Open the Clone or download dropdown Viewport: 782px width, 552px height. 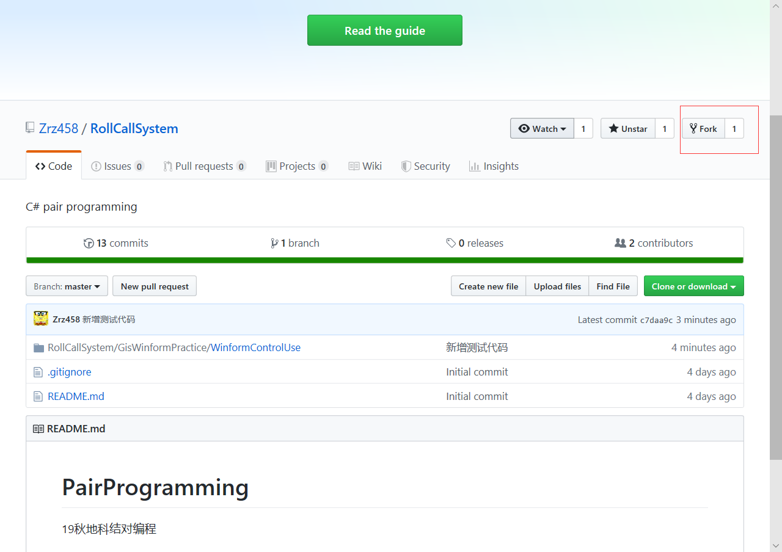coord(694,286)
